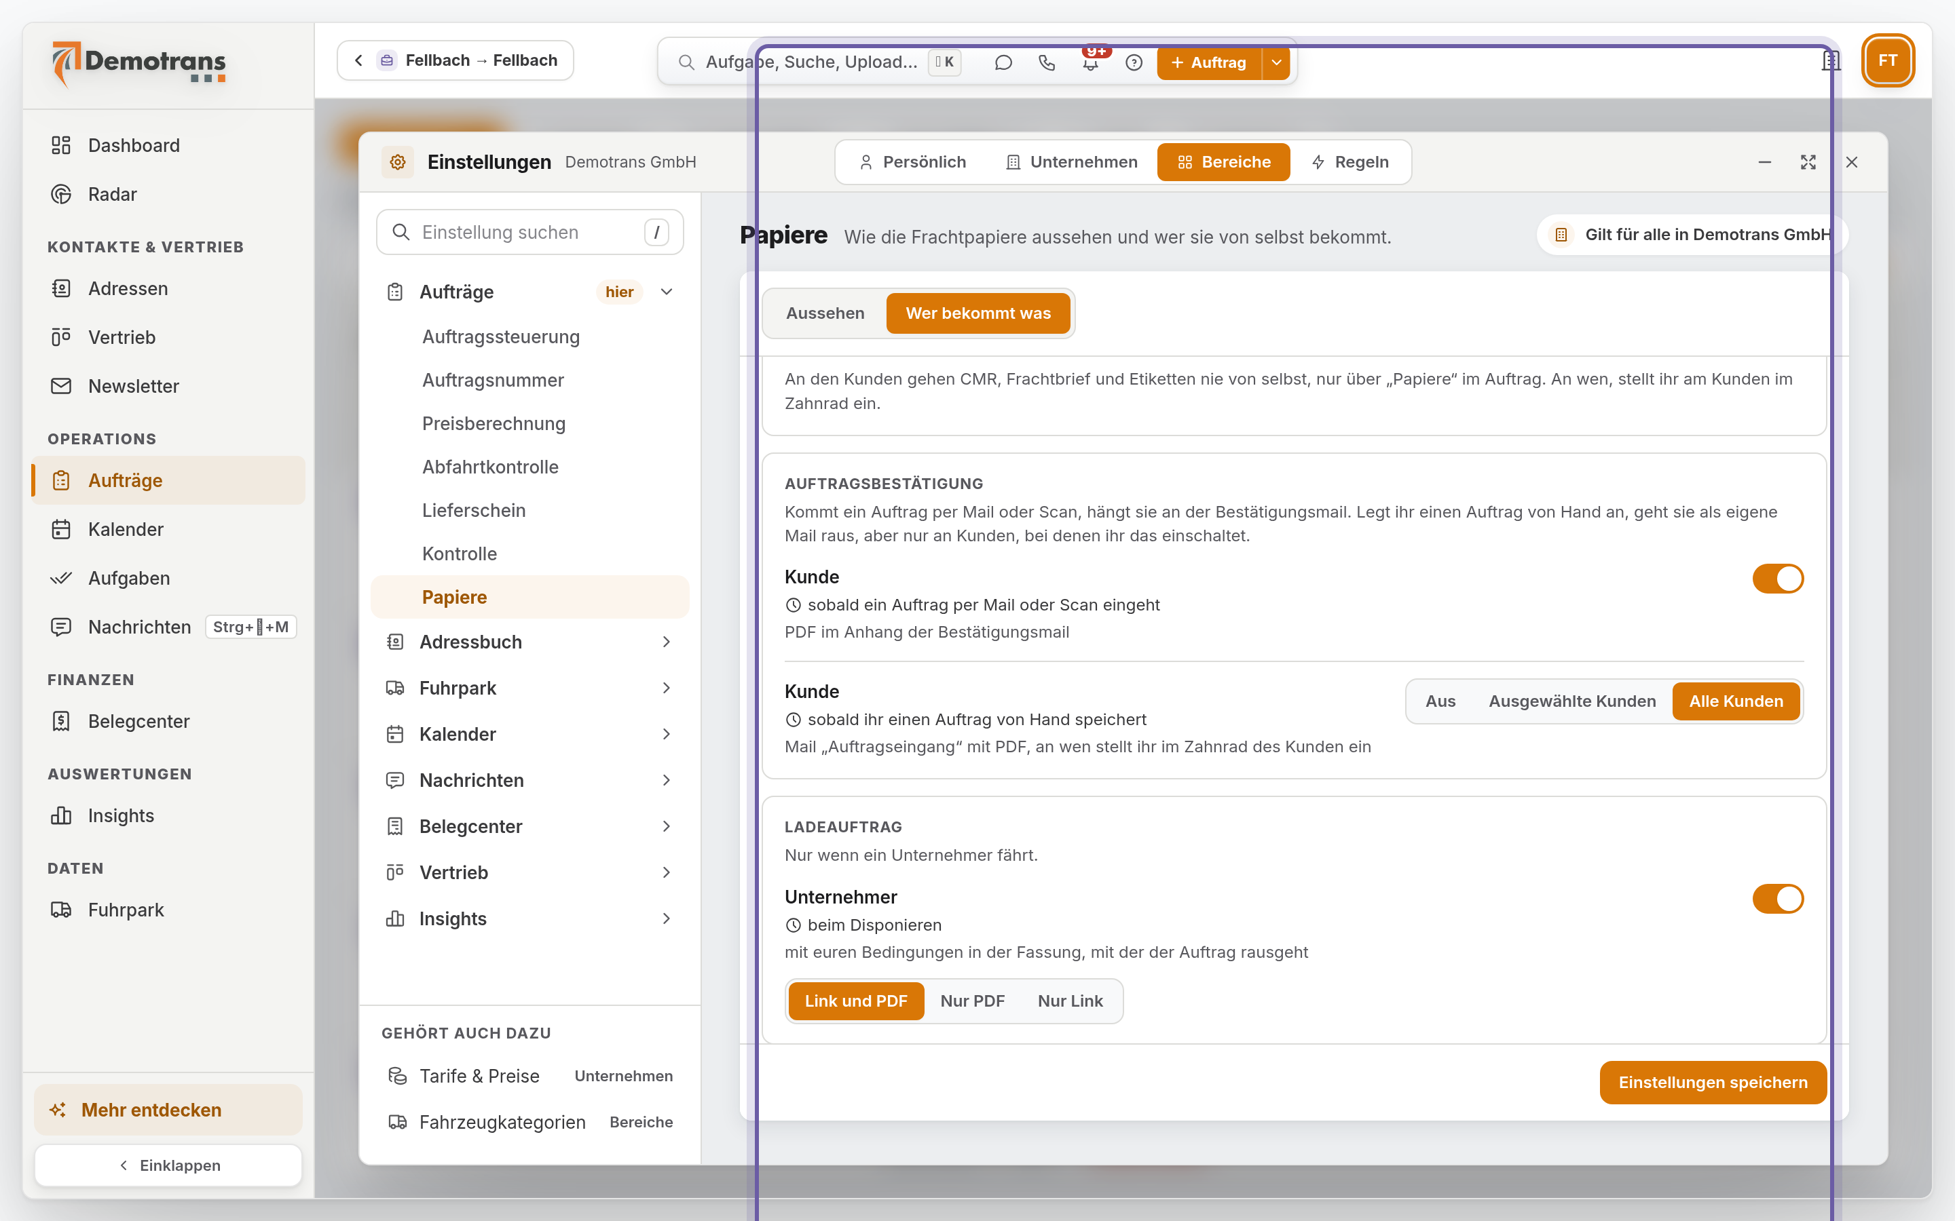Disable the Ladeauftrag Unternehmer switch

[x=1777, y=898]
